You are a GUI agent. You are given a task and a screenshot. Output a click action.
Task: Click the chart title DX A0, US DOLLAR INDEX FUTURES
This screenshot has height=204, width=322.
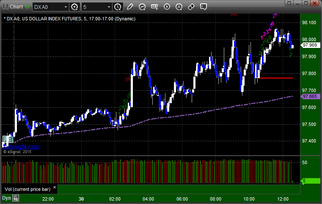click(x=44, y=19)
